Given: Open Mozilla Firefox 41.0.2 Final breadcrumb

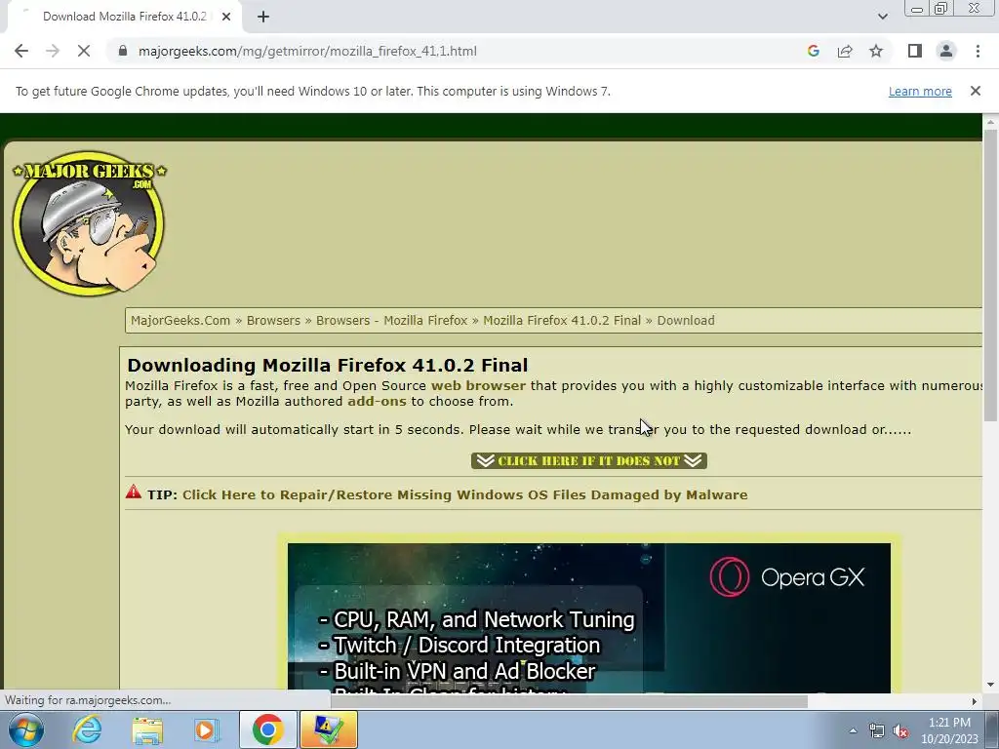Looking at the screenshot, I should 562,320.
